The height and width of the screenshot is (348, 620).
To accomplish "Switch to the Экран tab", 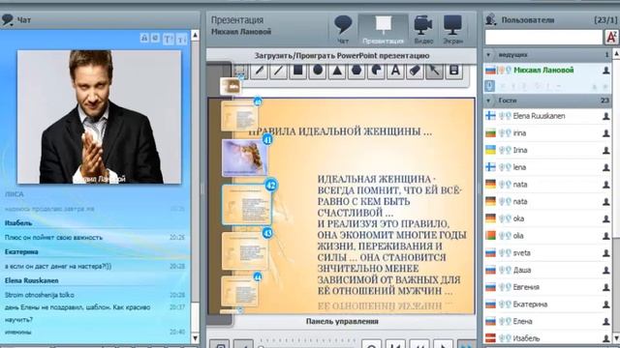I will point(452,29).
